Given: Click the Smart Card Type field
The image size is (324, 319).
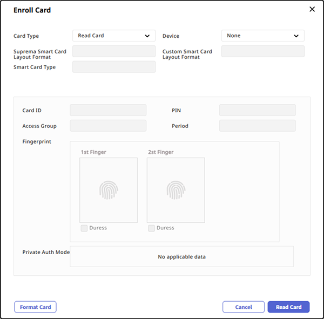Looking at the screenshot, I should coord(113,67).
